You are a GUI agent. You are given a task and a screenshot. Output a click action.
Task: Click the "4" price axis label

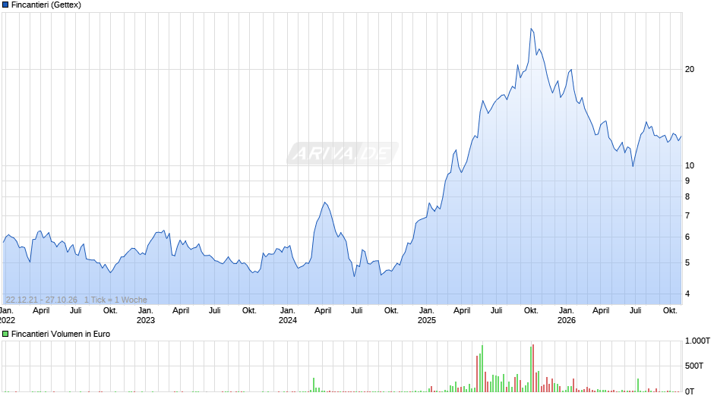(687, 294)
